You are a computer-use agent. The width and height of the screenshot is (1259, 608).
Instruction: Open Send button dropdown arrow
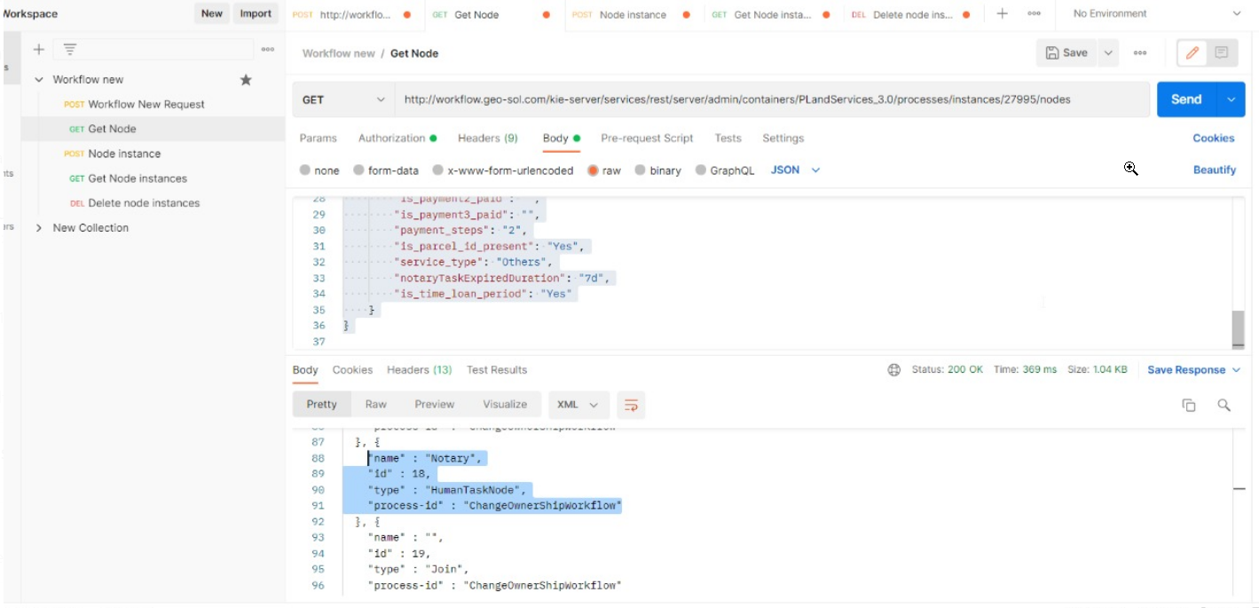(1231, 99)
